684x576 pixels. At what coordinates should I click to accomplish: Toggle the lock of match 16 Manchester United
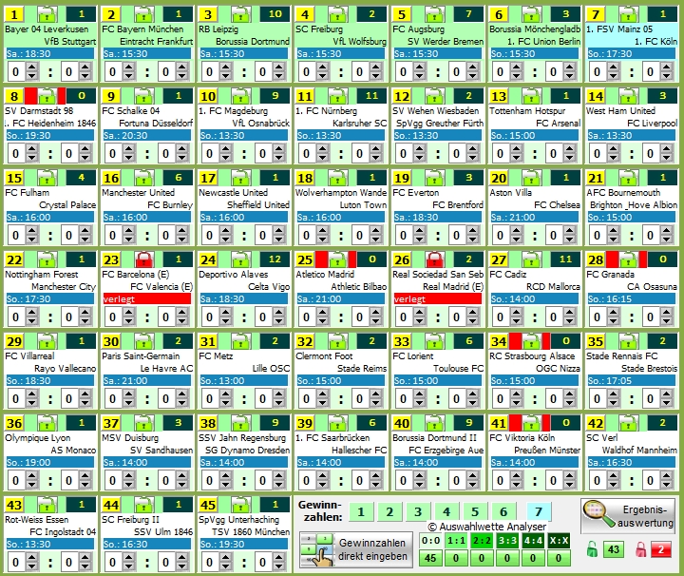(144, 178)
